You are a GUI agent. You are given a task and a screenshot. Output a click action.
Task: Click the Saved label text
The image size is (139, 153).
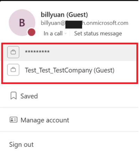tap(29, 96)
